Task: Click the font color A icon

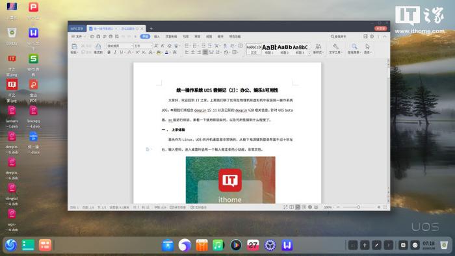Action: click(x=166, y=53)
